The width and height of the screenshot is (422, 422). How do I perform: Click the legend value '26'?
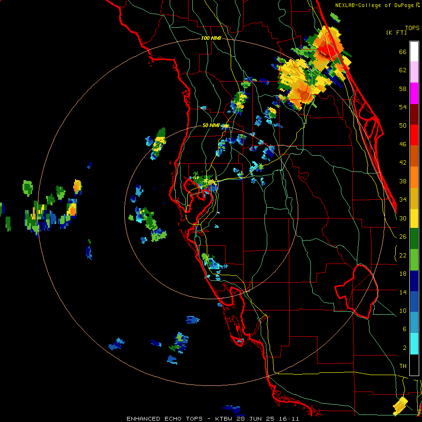[x=403, y=237]
